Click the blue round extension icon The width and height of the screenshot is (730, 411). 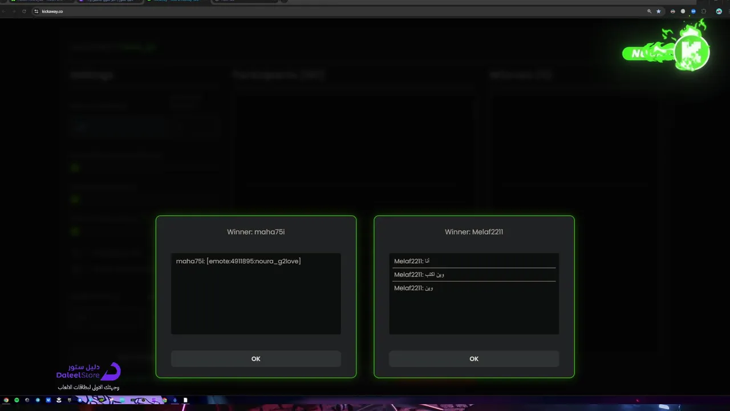pos(693,11)
